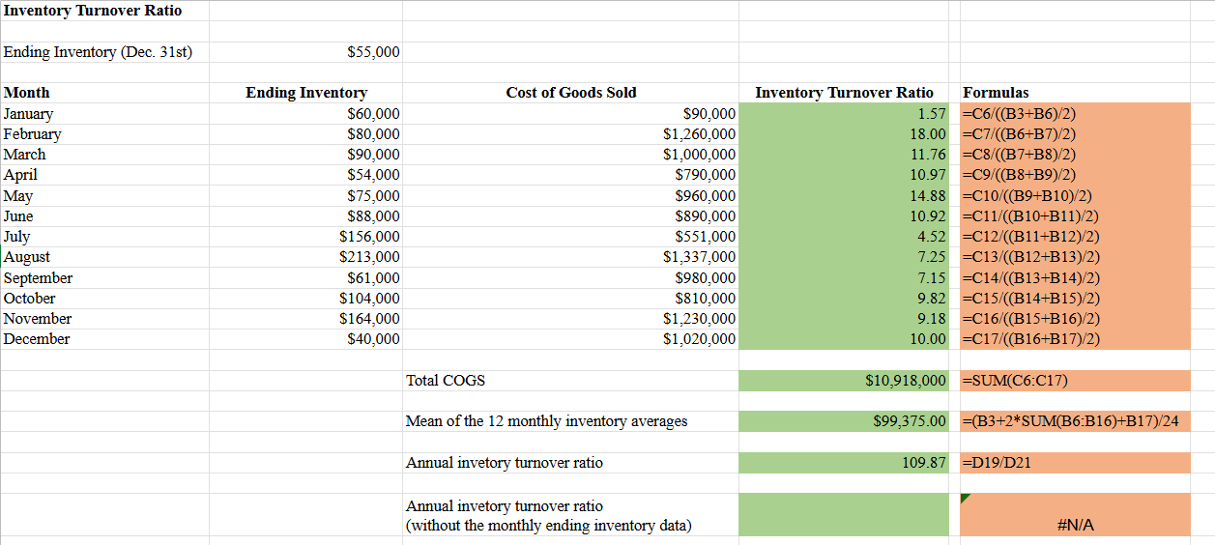Select the Inventory Turnover Ratio title cell

[x=93, y=11]
